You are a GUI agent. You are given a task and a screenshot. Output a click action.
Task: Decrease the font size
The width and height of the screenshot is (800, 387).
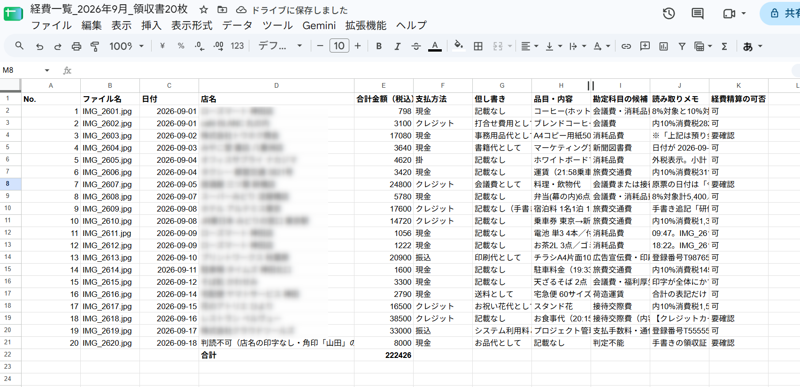tap(320, 46)
